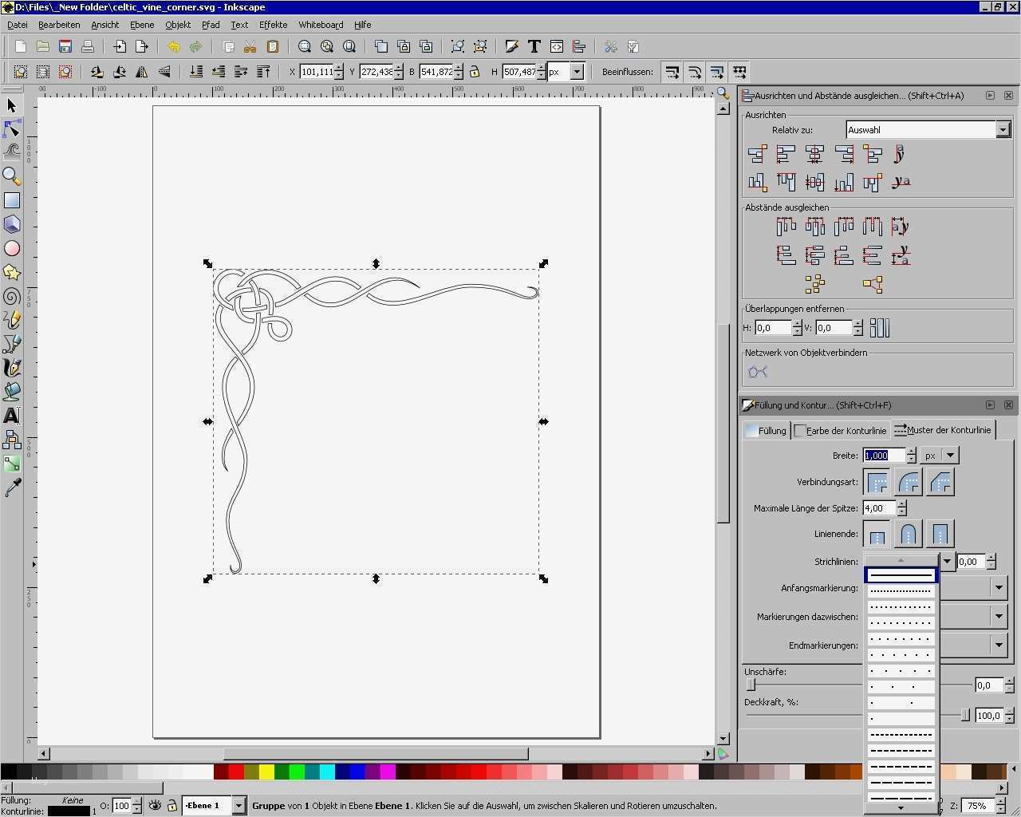Click the Save document toolbar icon
1021x817 pixels.
pyautogui.click(x=65, y=47)
